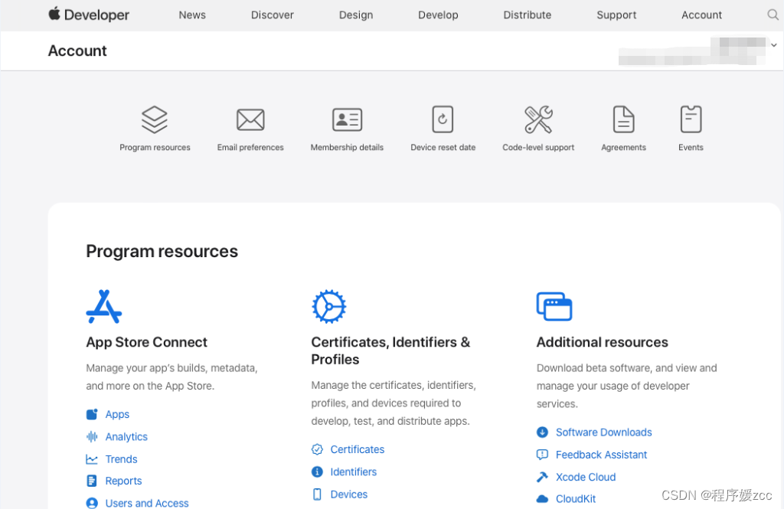Open the CloudKit link
The width and height of the screenshot is (784, 509).
pyautogui.click(x=576, y=499)
